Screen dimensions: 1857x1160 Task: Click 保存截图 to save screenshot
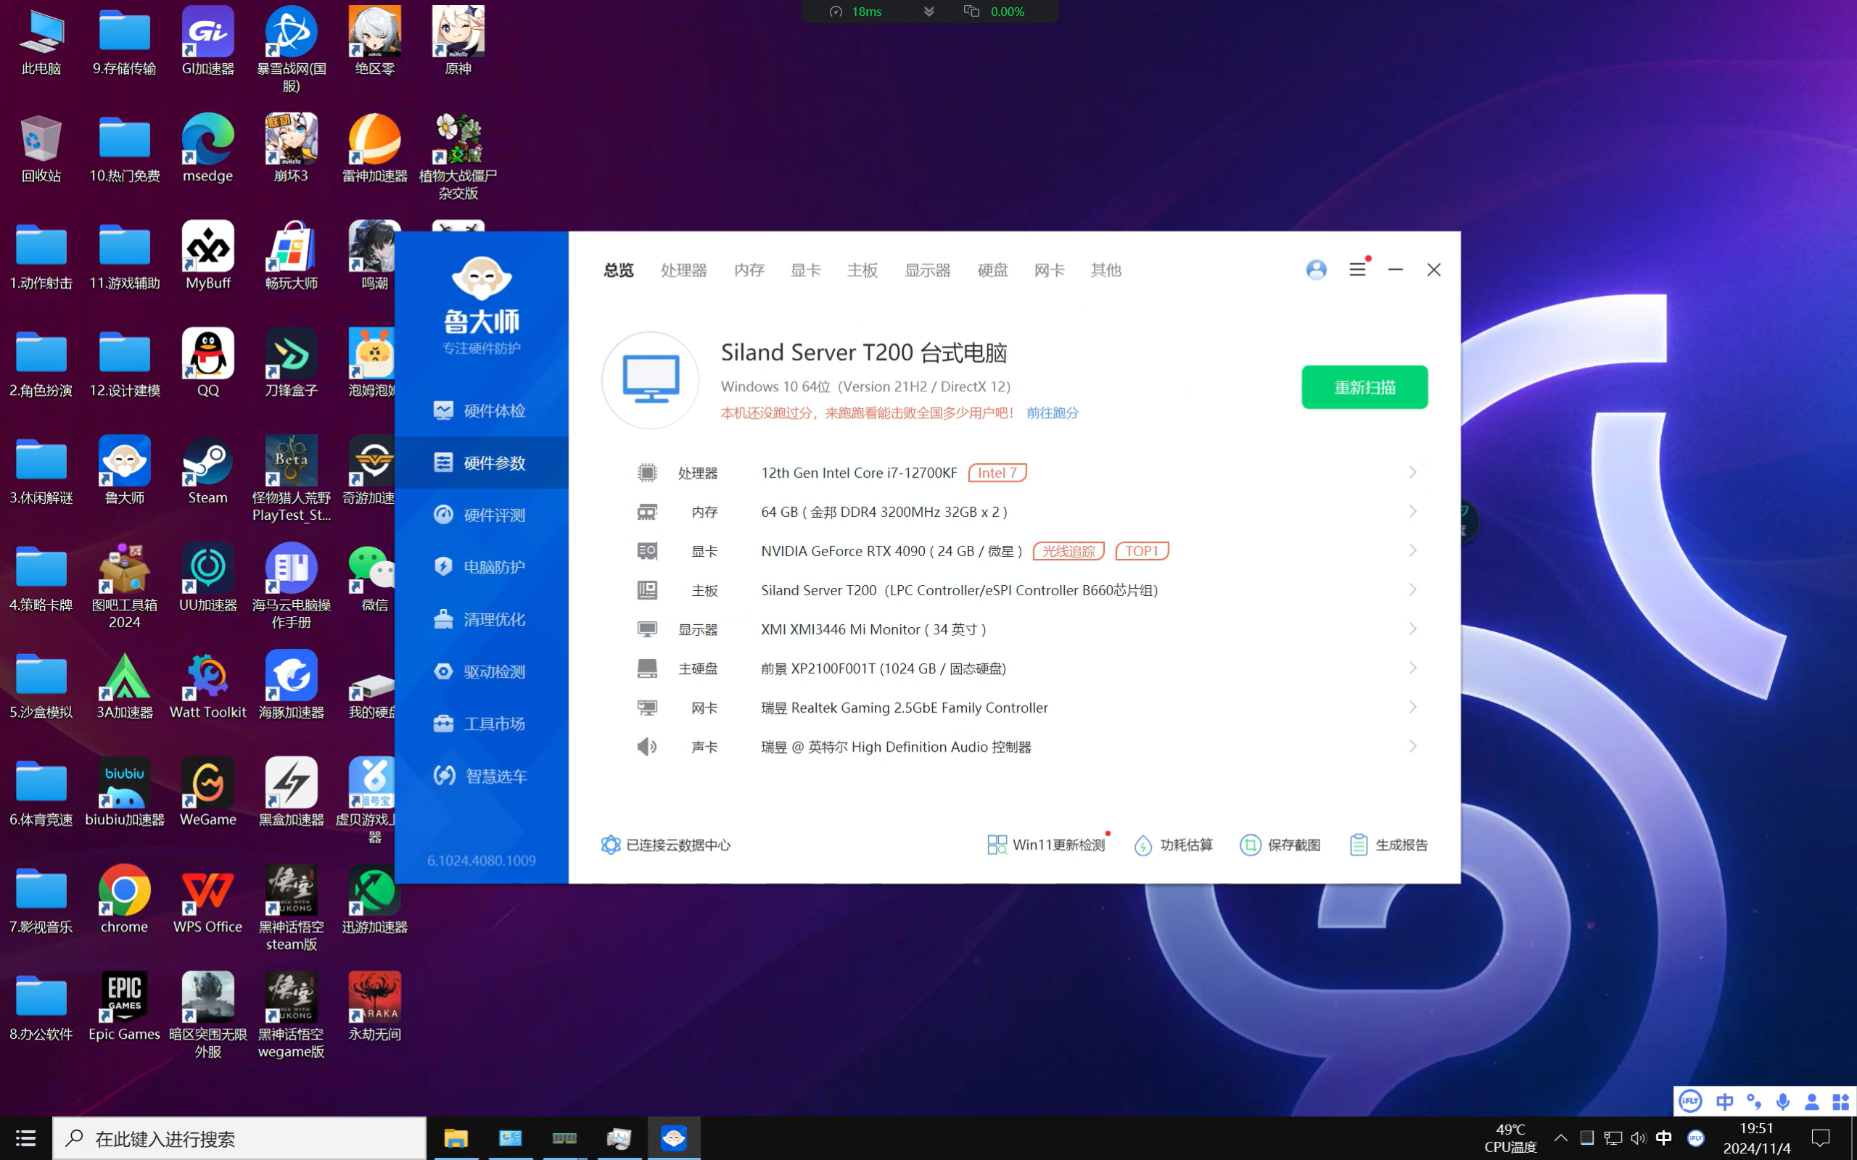(1280, 845)
